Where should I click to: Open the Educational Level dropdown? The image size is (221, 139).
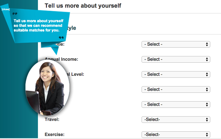click(x=176, y=74)
